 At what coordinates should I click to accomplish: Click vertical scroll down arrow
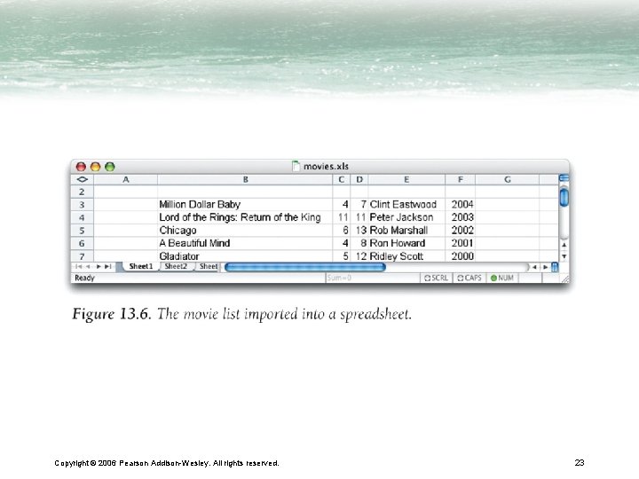click(564, 256)
